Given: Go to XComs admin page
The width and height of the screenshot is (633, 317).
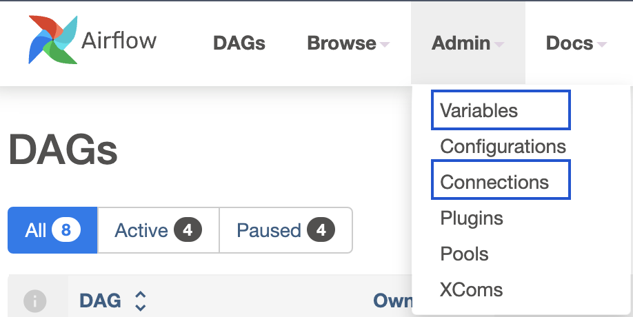Looking at the screenshot, I should point(471,289).
